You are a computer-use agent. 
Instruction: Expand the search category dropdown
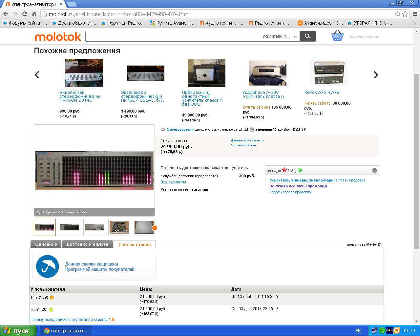tap(295, 36)
